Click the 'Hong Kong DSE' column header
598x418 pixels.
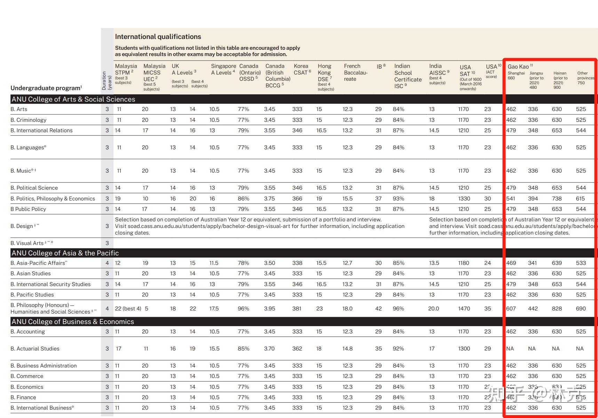point(326,77)
